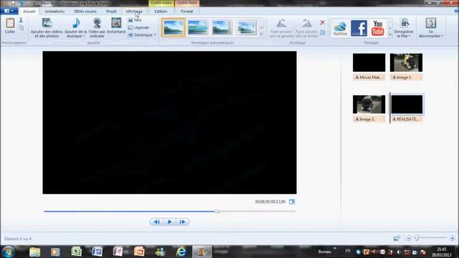Step to the next frame
Viewport: 459px width, 258px height.
(182, 221)
